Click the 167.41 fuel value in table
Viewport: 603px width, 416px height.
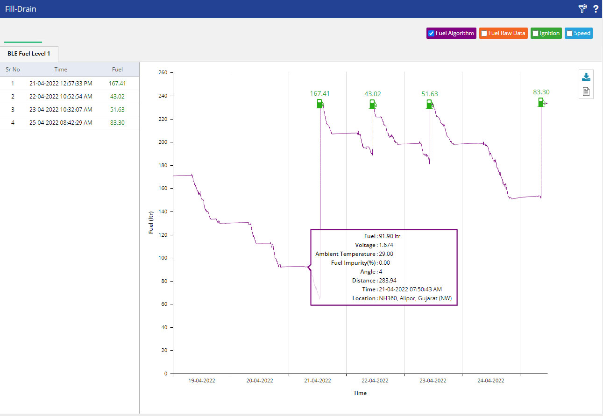coord(117,83)
